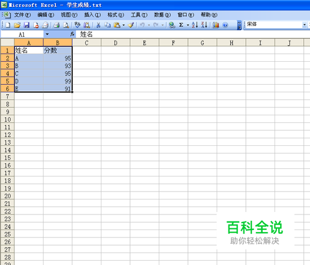The height and width of the screenshot is (265, 310).
Task: Select column F header
Action: 174,43
